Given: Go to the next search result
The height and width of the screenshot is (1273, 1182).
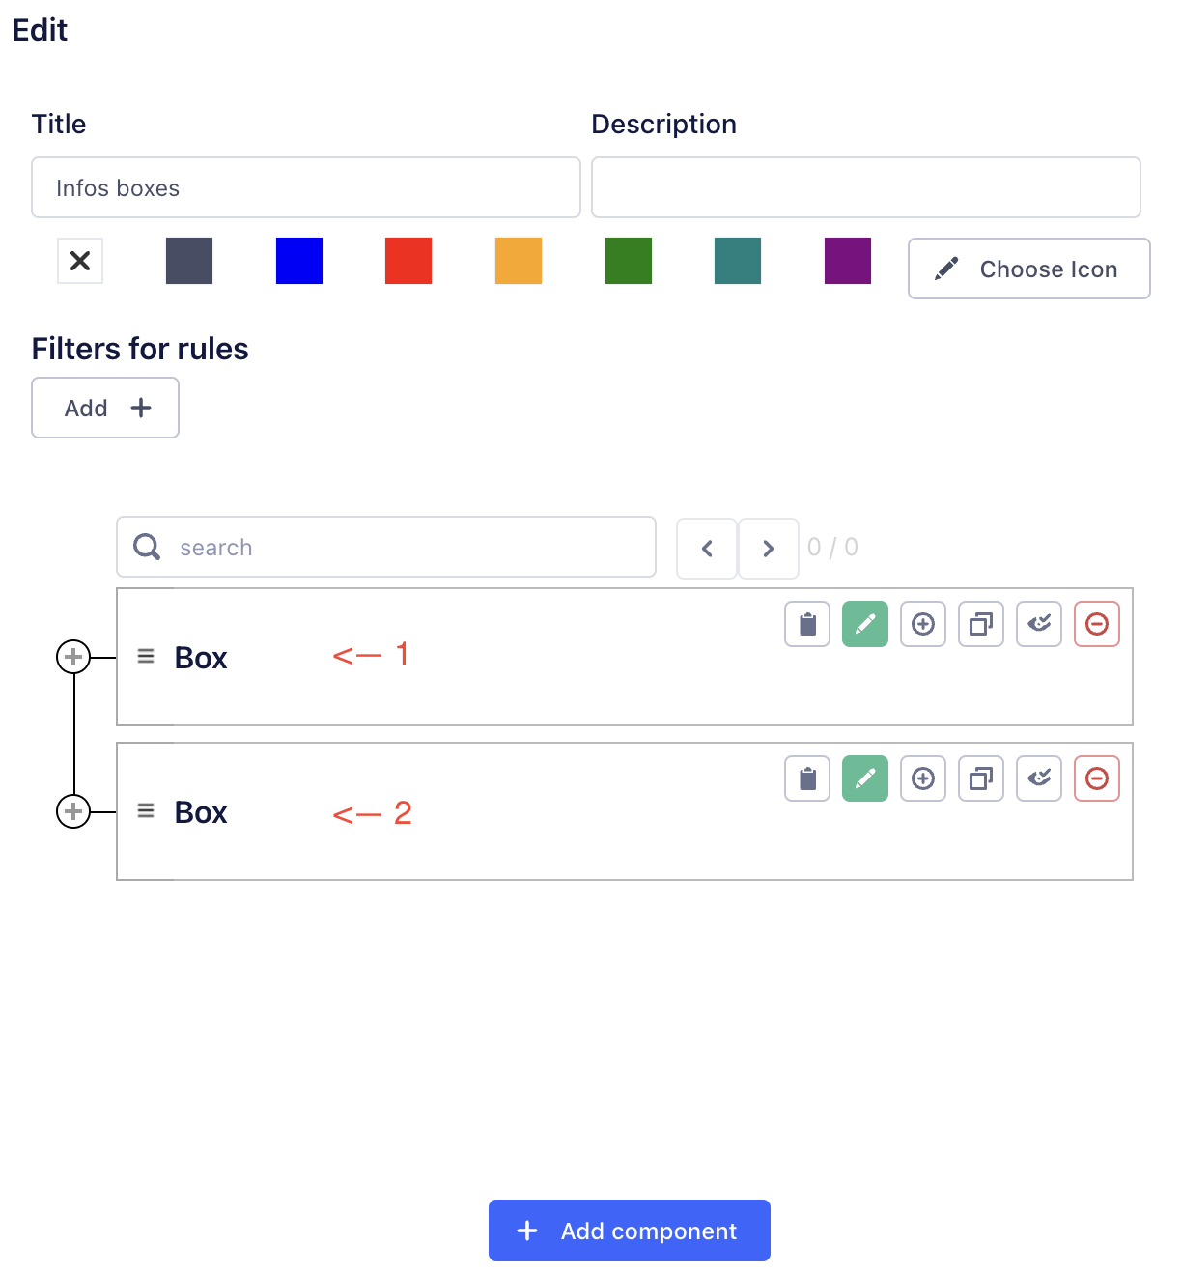Looking at the screenshot, I should (x=769, y=549).
